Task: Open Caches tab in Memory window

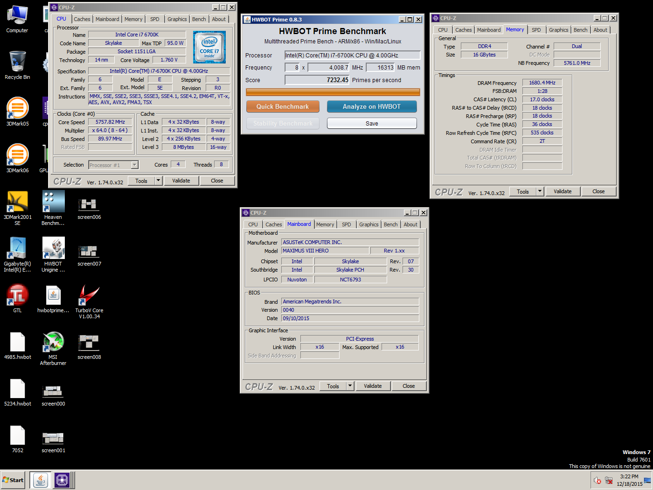Action: (x=464, y=30)
